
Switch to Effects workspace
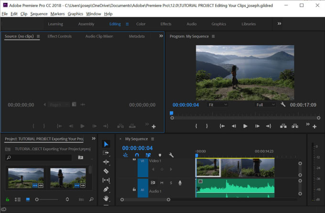pos(166,24)
